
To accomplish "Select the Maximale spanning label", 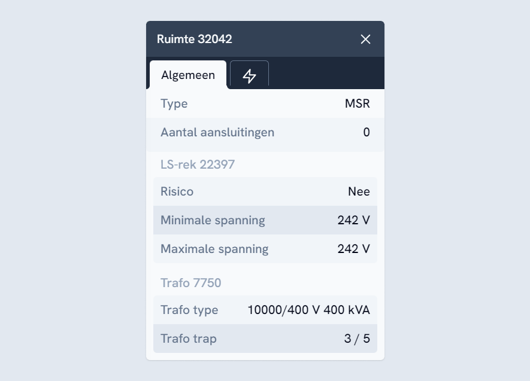I will point(214,249).
